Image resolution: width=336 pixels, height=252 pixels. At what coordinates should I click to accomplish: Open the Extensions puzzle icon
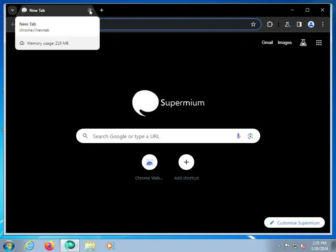[x=270, y=24]
